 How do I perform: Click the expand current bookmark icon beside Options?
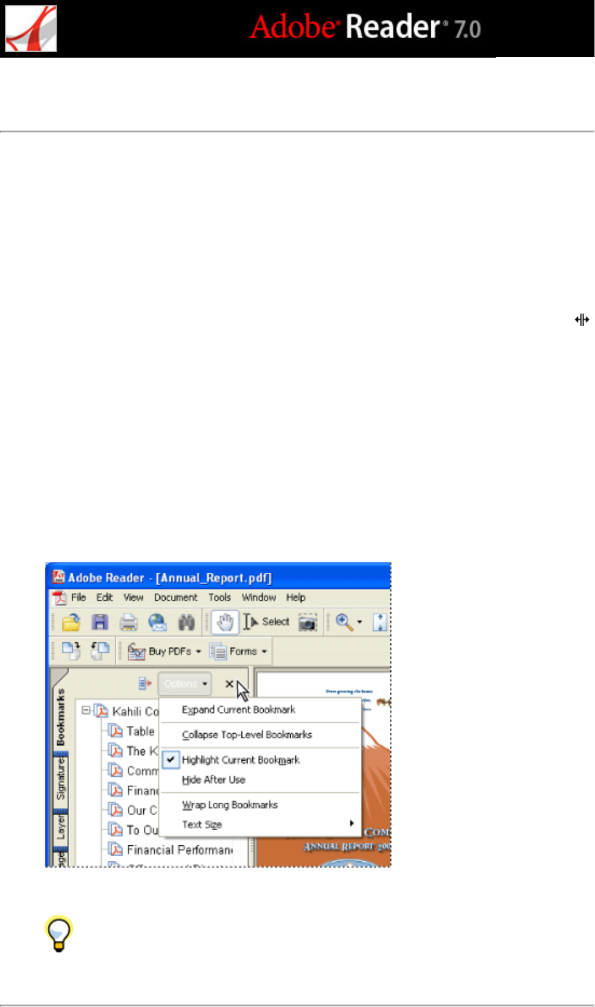(x=145, y=684)
